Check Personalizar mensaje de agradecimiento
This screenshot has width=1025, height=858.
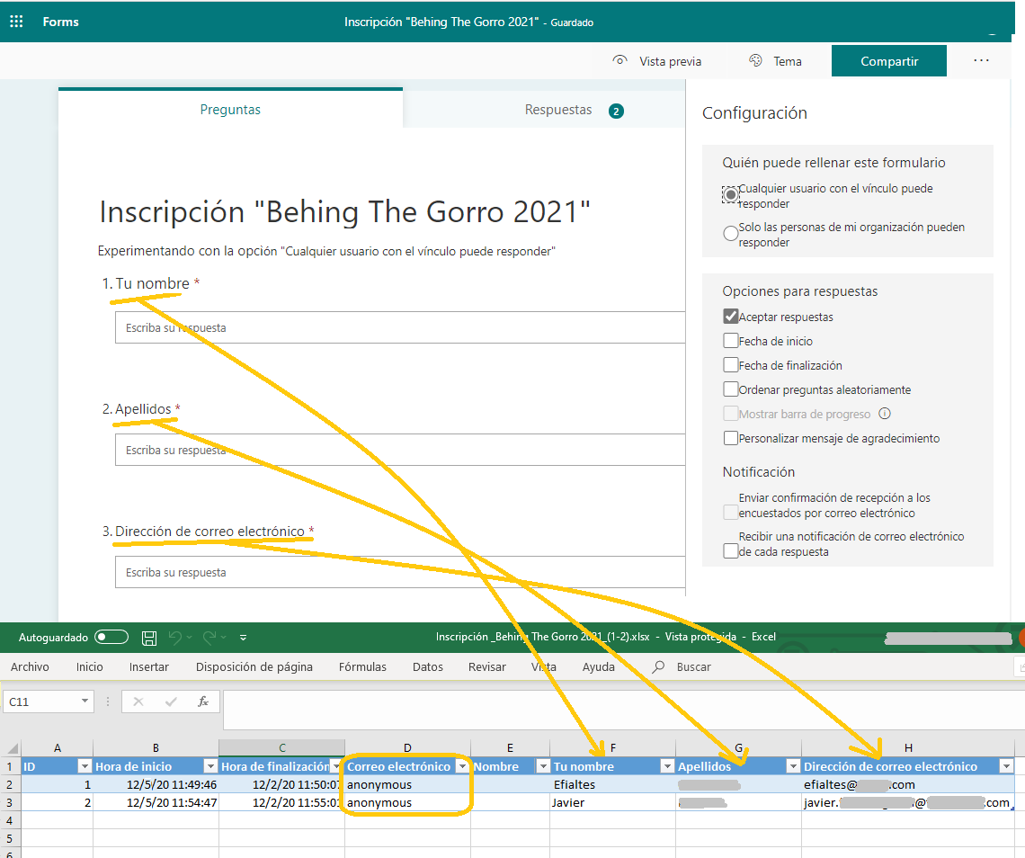[x=731, y=438]
